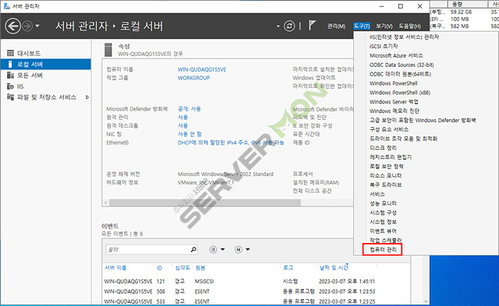
Task: Click the WORKGROUP link
Action: [x=193, y=78]
